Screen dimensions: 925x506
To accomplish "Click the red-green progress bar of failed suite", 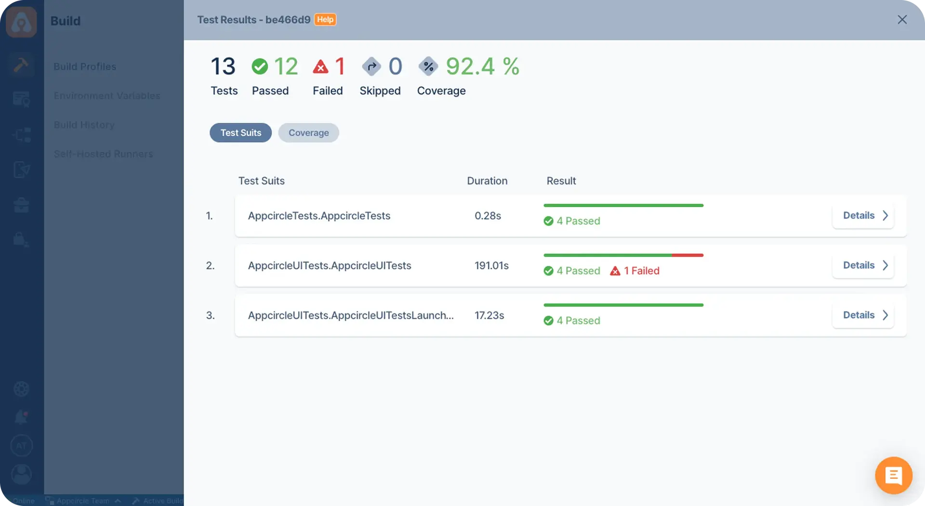I will point(623,255).
